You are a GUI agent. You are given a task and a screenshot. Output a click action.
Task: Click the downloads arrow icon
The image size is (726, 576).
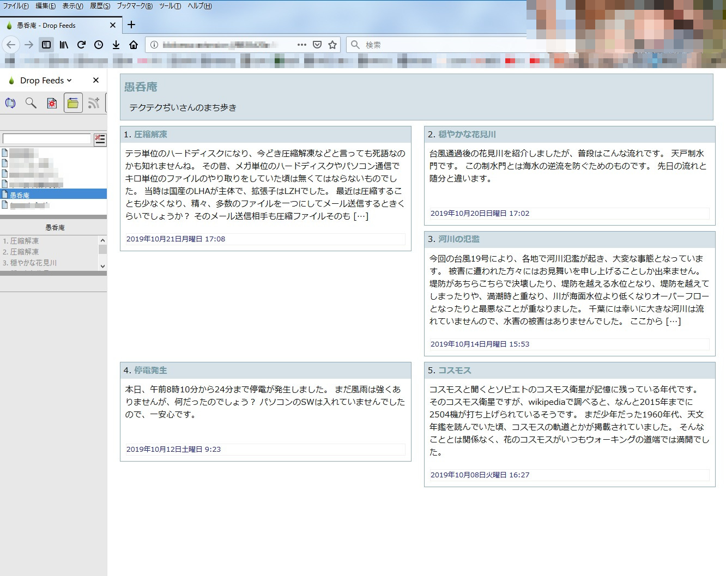(116, 45)
